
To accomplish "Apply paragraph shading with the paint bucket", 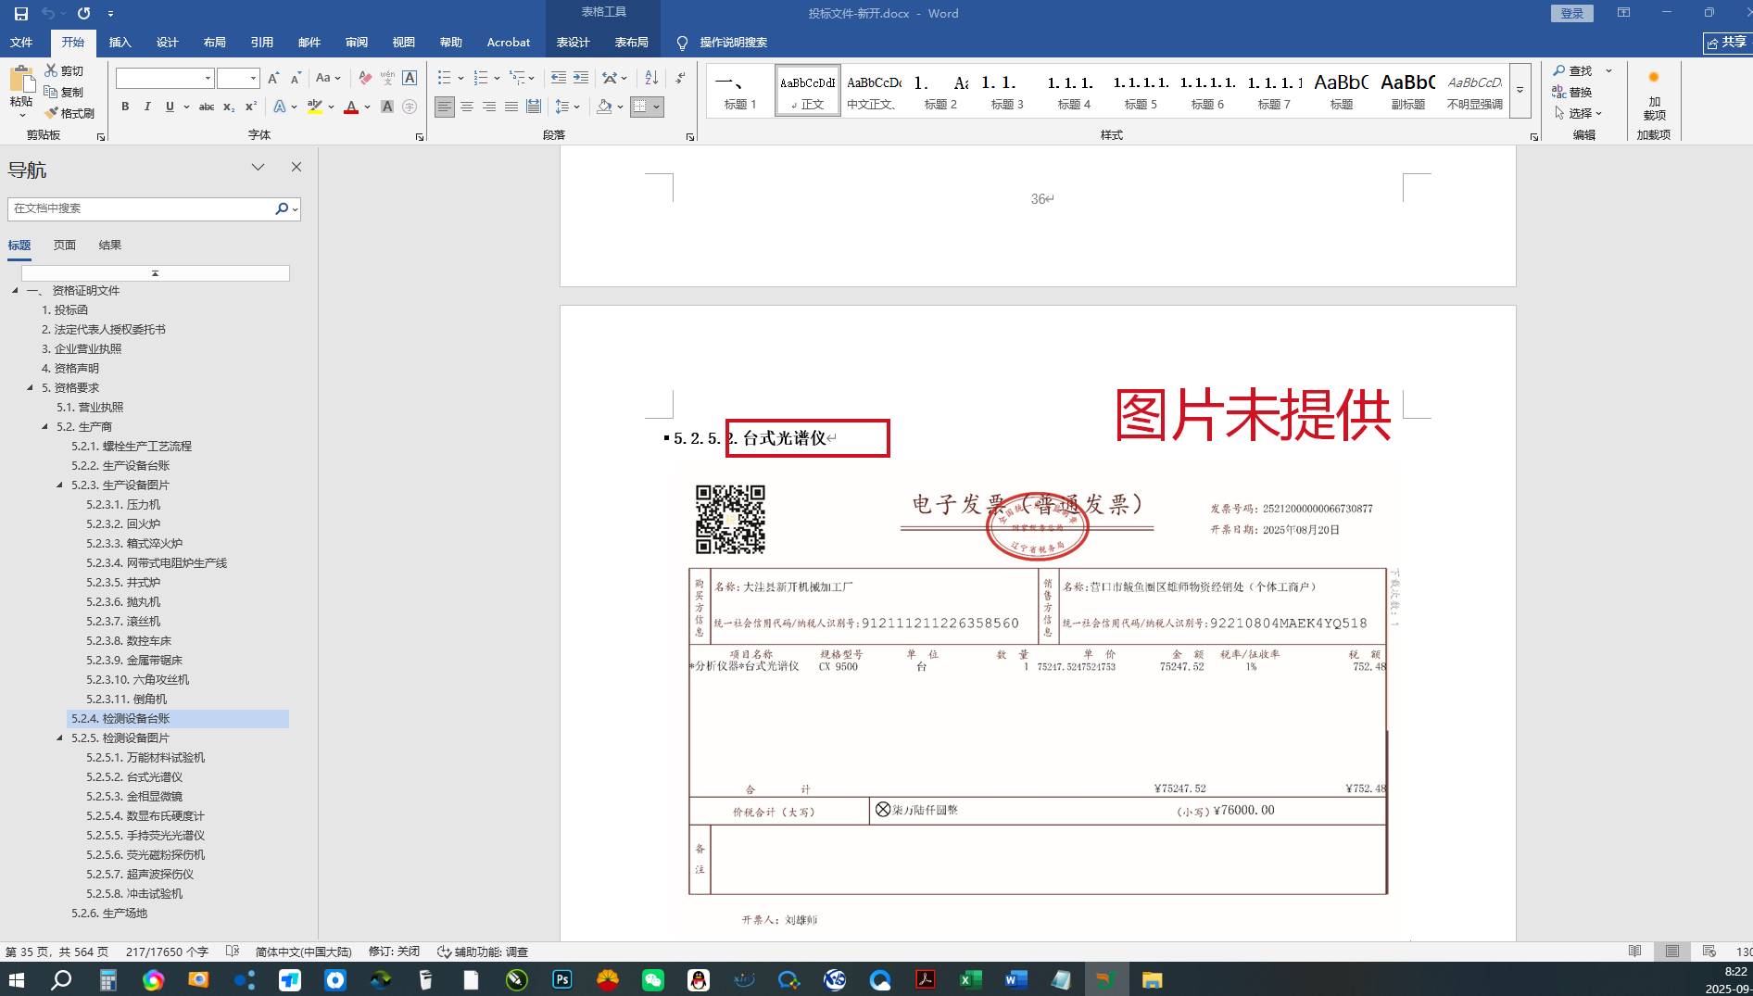I will (604, 107).
